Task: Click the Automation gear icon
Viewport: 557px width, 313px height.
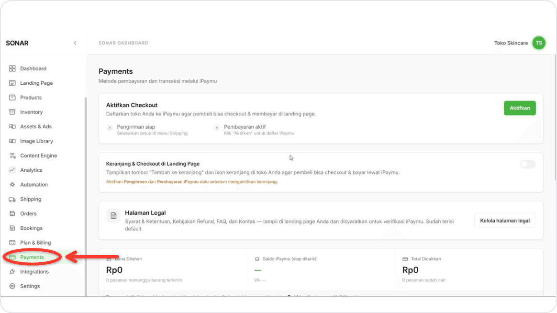Action: click(12, 184)
